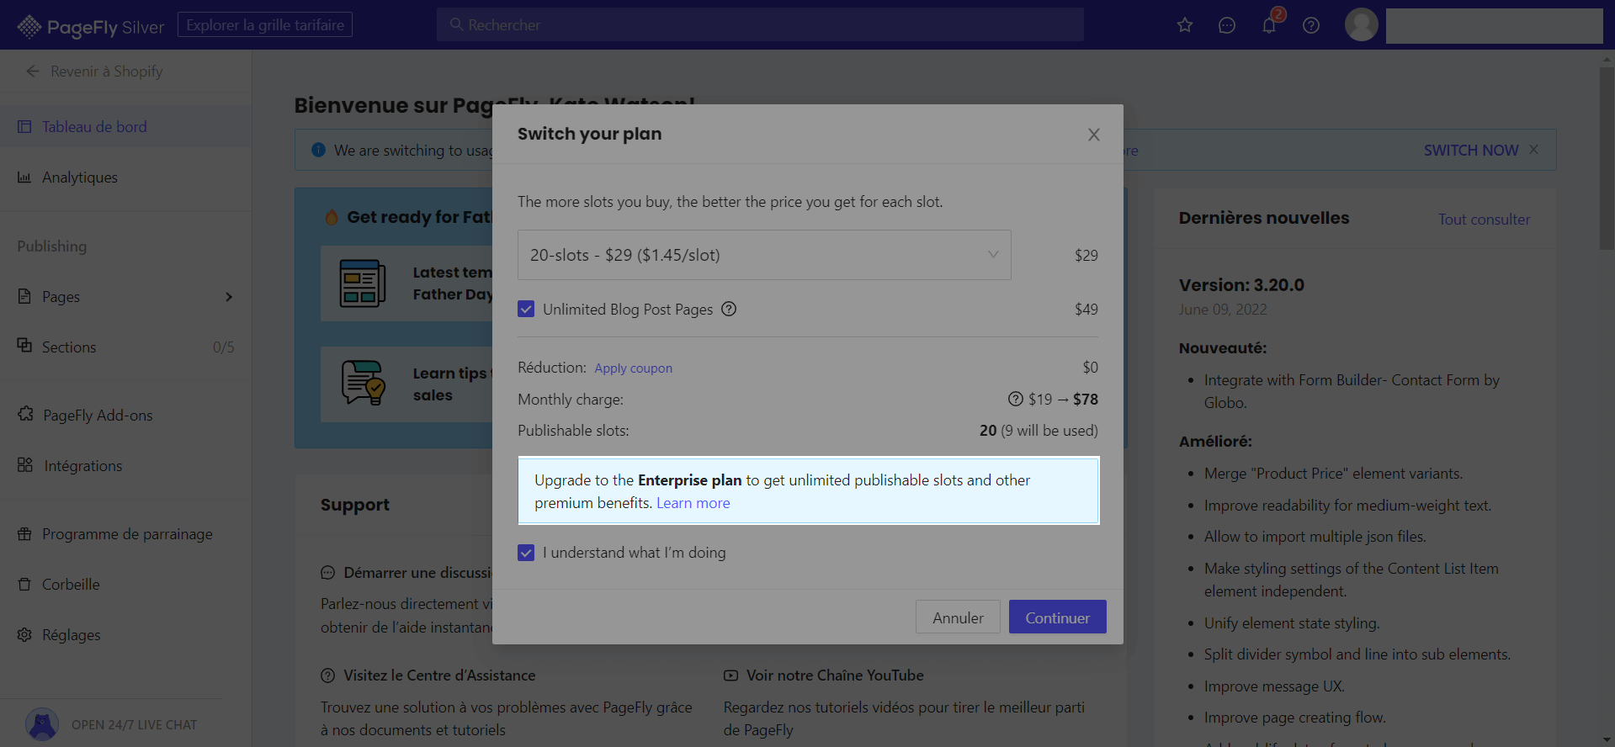Image resolution: width=1615 pixels, height=747 pixels.
Task: Click the live chat mascot avatar
Action: point(42,724)
